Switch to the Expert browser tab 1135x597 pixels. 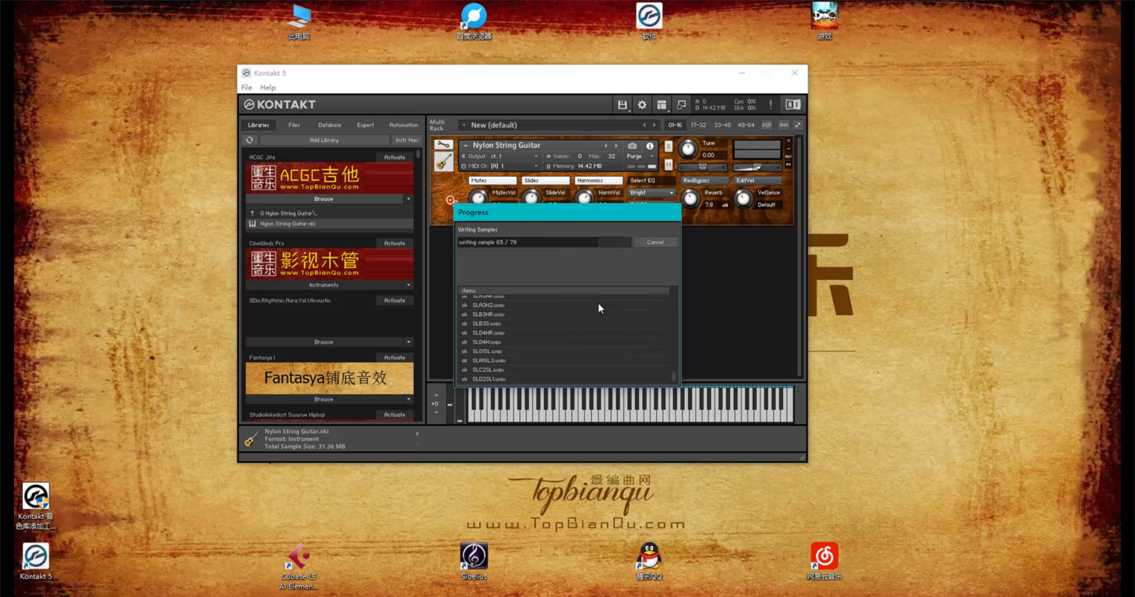[365, 125]
